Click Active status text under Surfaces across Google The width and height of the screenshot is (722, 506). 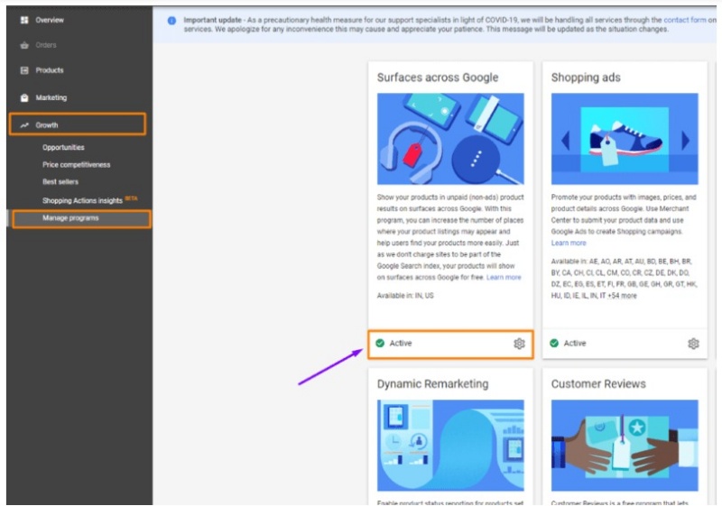pos(401,343)
